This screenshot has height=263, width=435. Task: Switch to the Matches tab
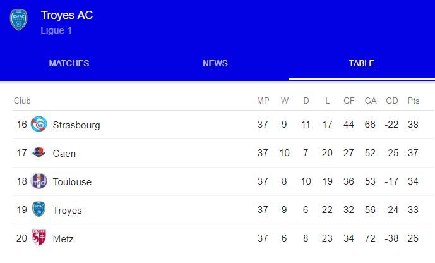click(69, 63)
